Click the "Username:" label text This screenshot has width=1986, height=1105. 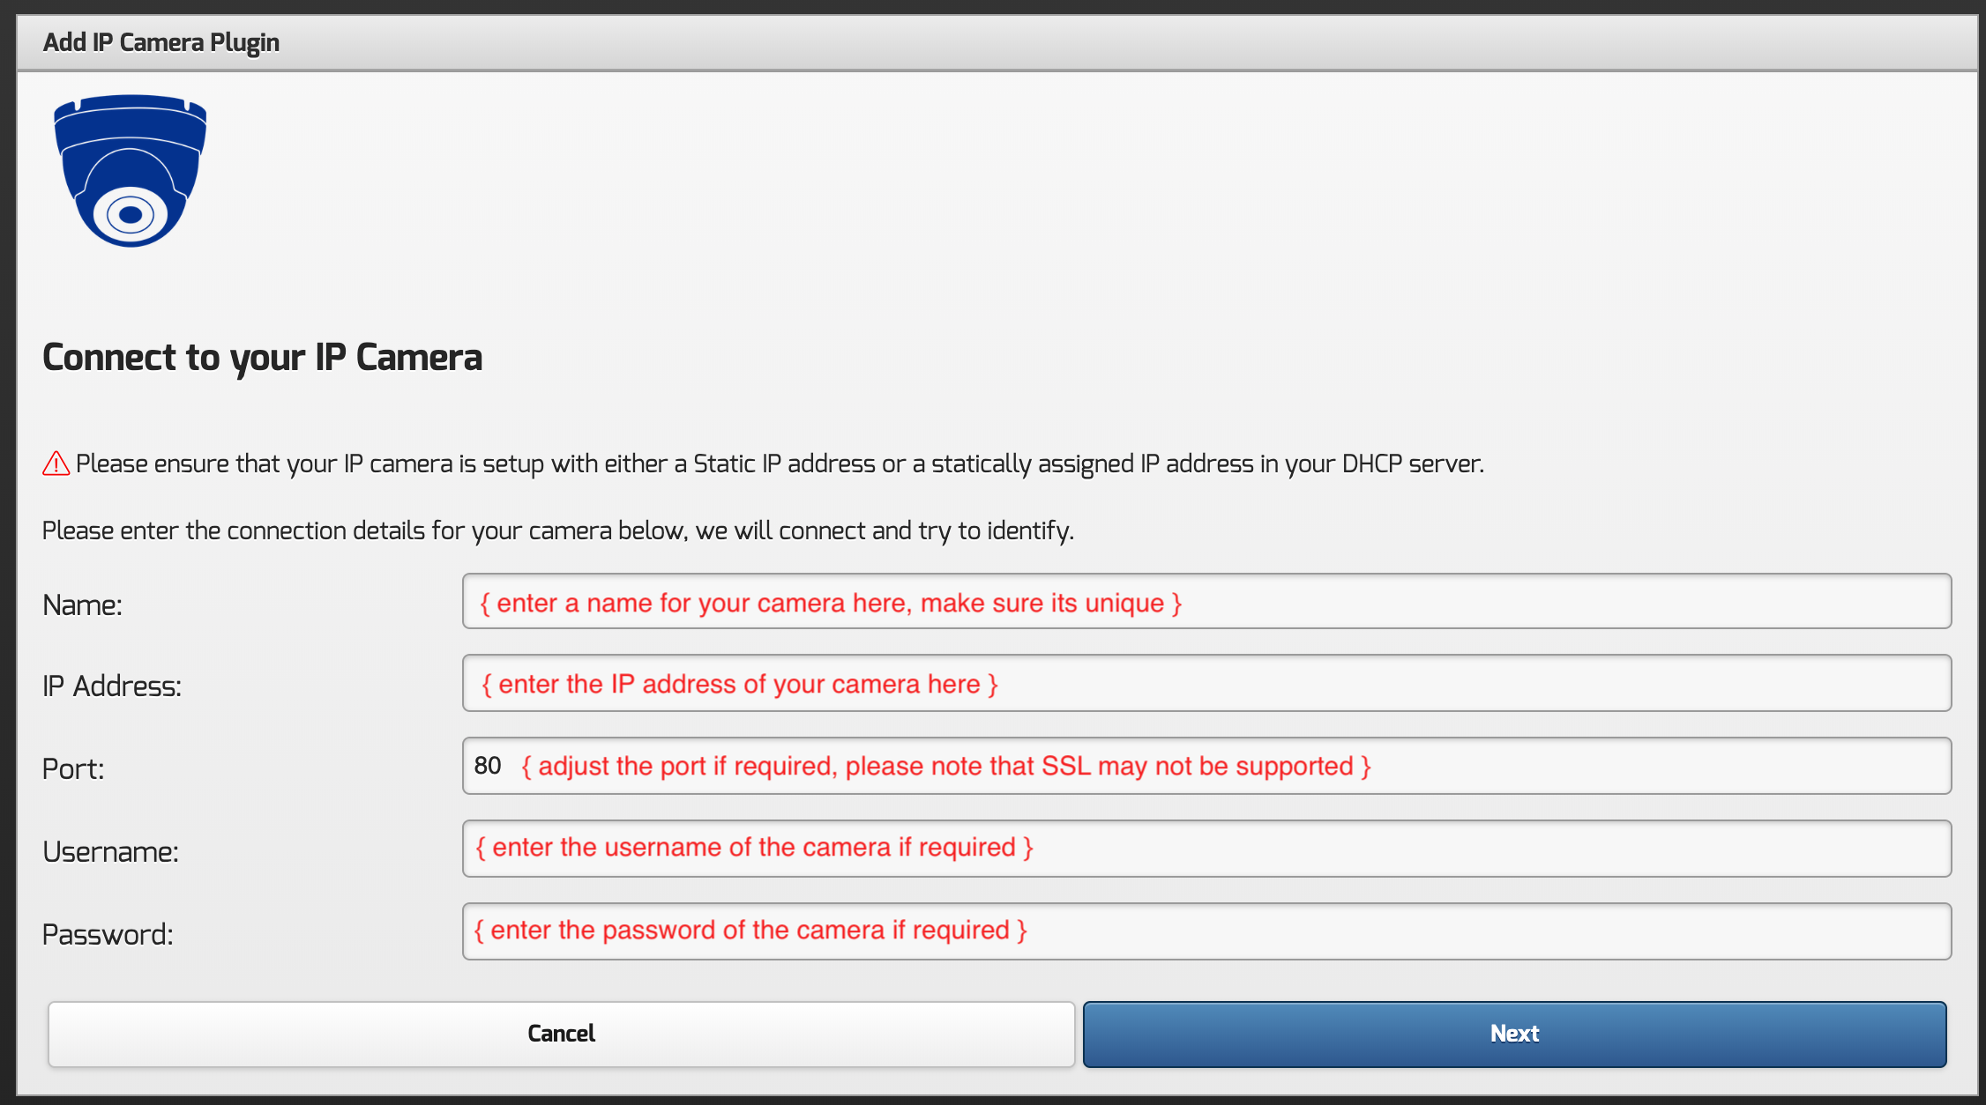point(110,852)
